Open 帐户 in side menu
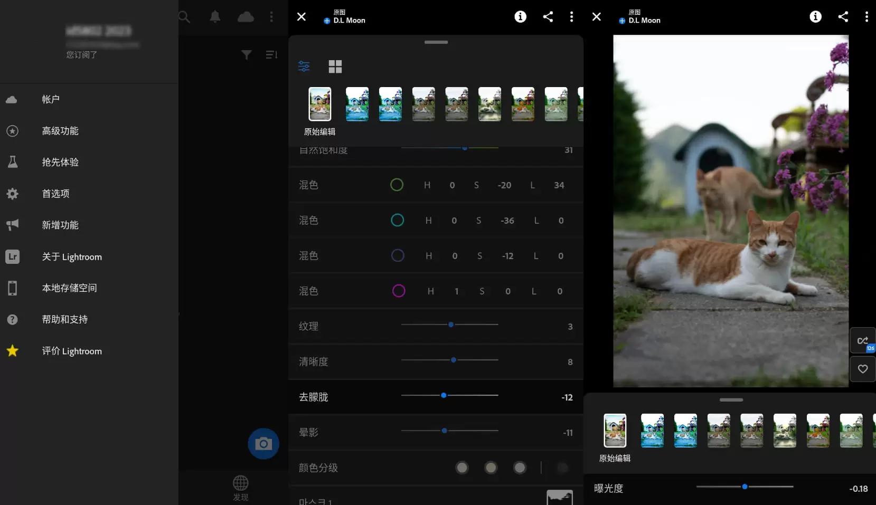Viewport: 876px width, 505px height. [x=89, y=99]
